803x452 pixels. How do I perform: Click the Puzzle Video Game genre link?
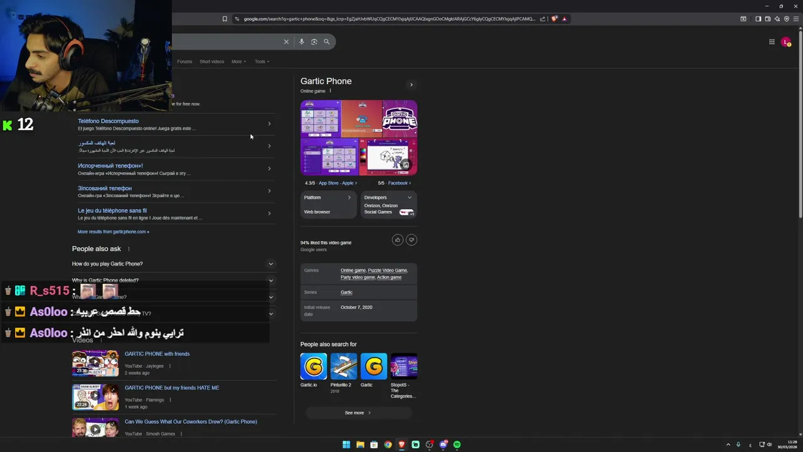click(387, 271)
